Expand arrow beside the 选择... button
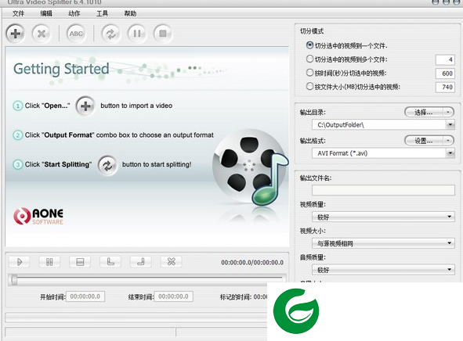 point(448,113)
